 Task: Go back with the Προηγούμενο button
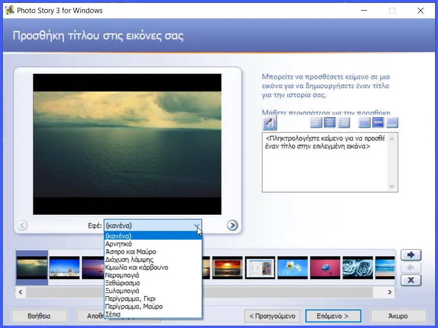pos(272,316)
